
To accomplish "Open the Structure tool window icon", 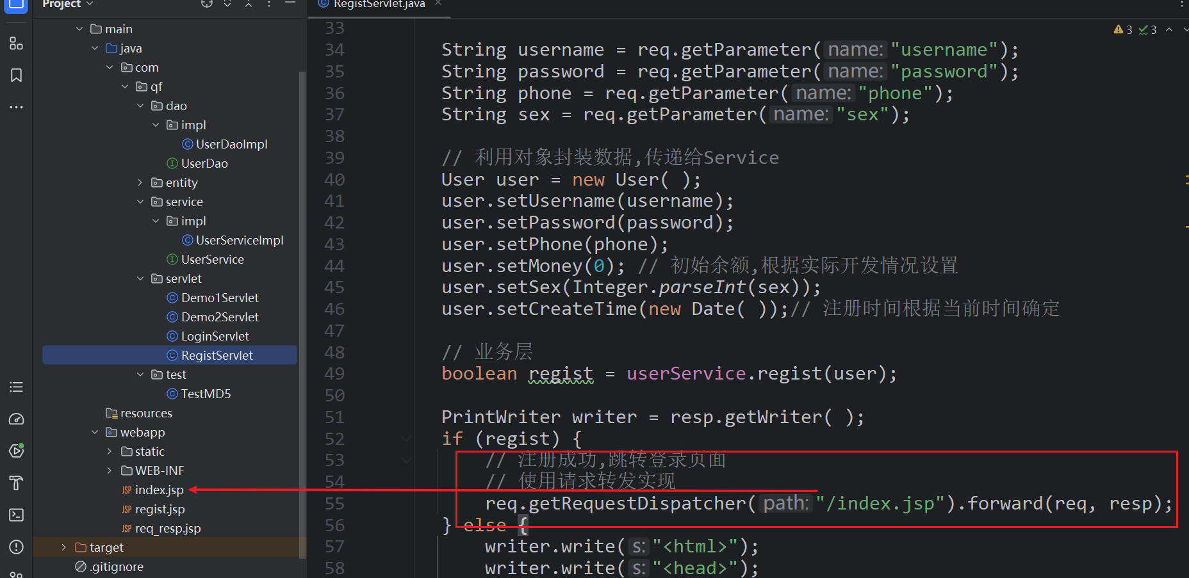I will pos(16,44).
